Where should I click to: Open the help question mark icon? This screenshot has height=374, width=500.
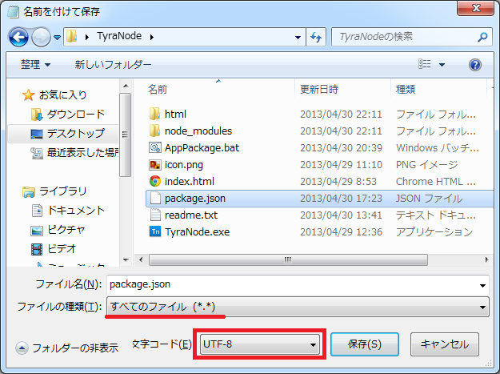474,64
